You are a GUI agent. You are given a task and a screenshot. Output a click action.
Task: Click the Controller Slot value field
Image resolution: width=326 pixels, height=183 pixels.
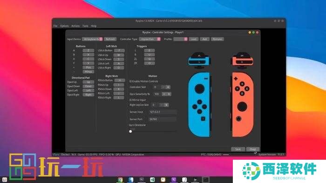coord(157,87)
